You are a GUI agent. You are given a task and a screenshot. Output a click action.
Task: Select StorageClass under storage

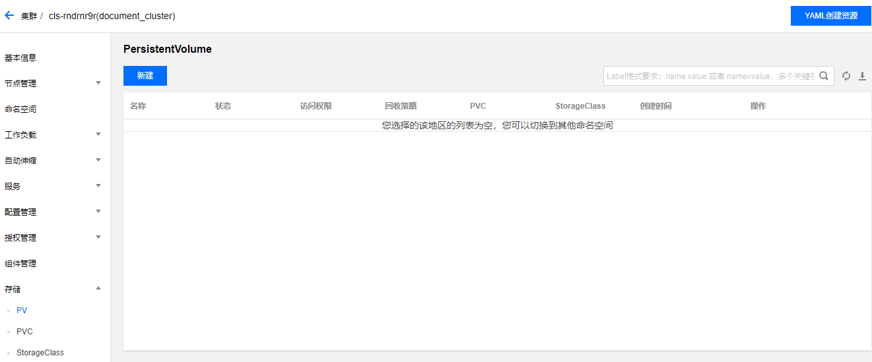click(40, 353)
